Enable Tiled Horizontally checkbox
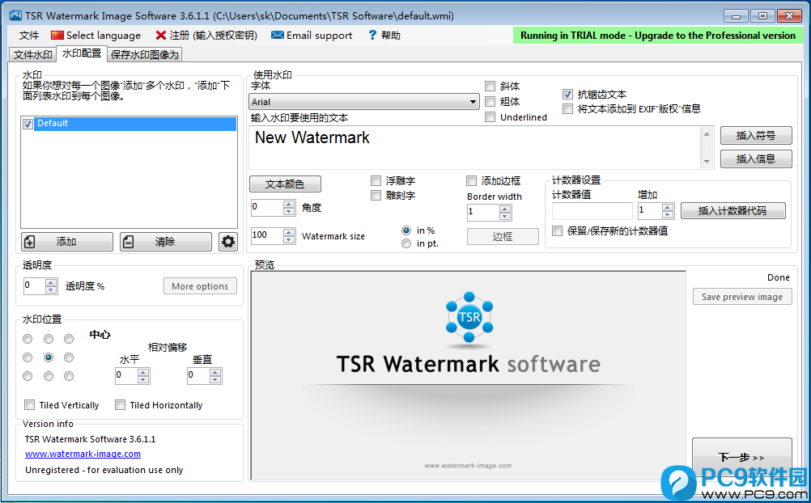Viewport: 811px width, 503px height. click(x=120, y=405)
